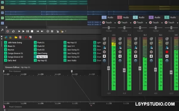The image size is (179, 111).
Task: Click the Go to Start transport button
Action: [38, 31]
